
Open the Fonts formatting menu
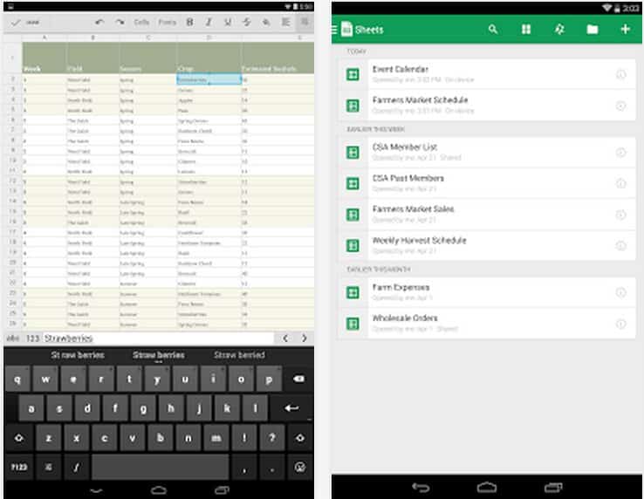point(167,22)
